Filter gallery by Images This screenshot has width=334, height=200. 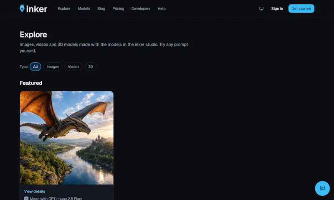click(x=53, y=67)
